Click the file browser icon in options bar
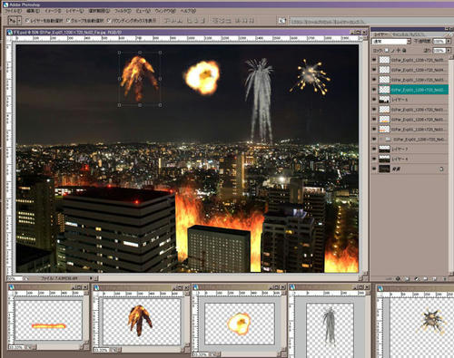 click(x=281, y=21)
